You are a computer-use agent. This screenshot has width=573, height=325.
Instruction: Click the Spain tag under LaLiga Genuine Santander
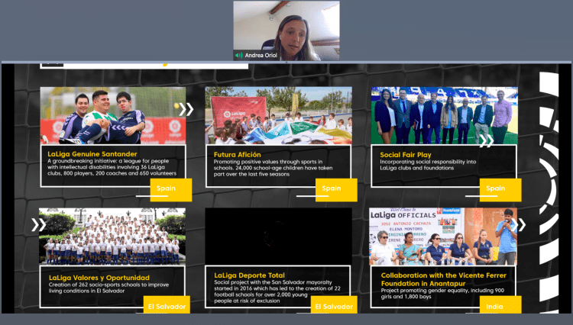pos(171,190)
